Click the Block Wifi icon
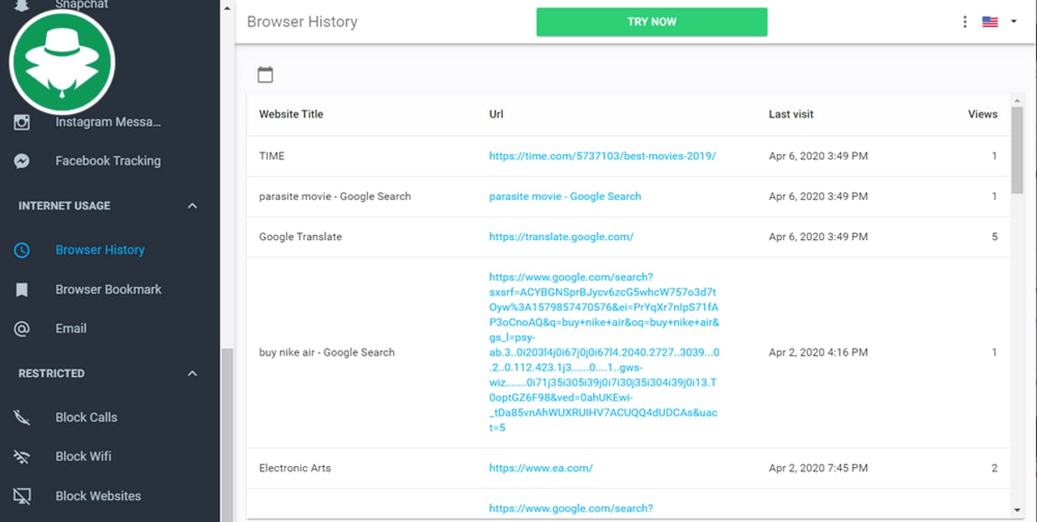The width and height of the screenshot is (1037, 522). (23, 457)
